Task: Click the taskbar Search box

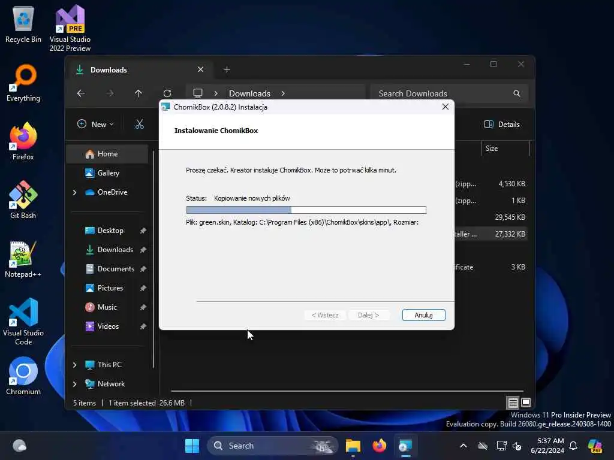Action: (x=272, y=446)
